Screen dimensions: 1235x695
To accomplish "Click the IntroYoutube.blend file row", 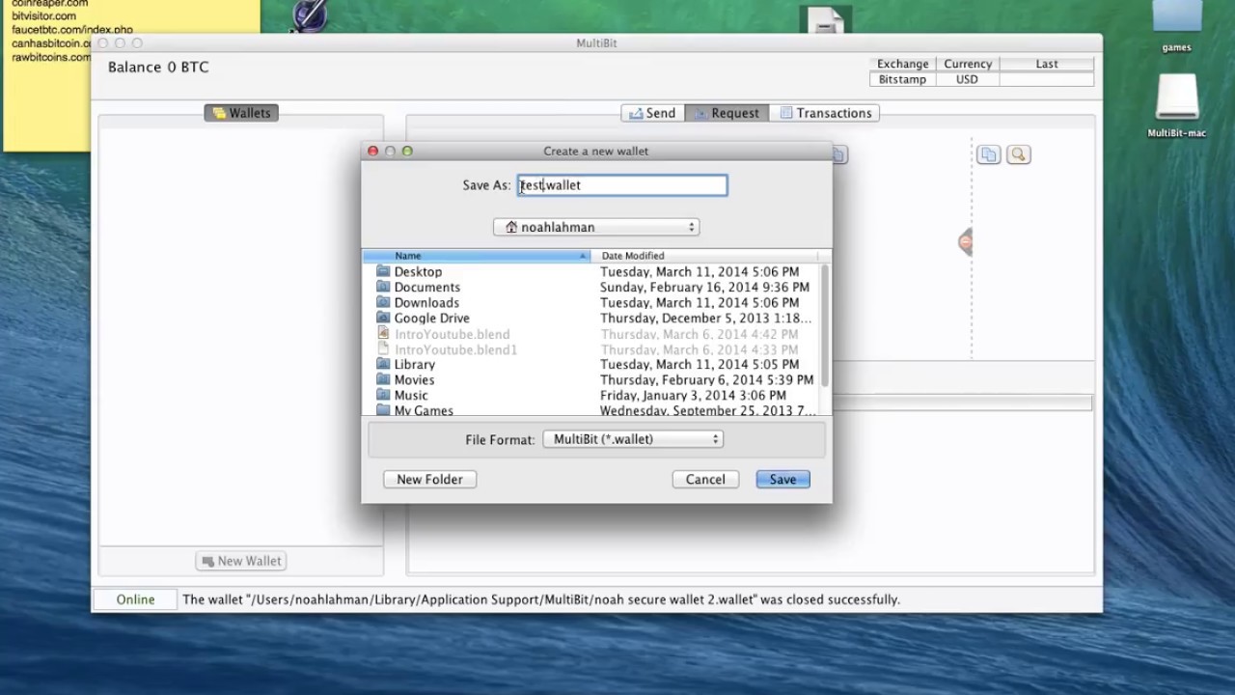I will tap(590, 333).
